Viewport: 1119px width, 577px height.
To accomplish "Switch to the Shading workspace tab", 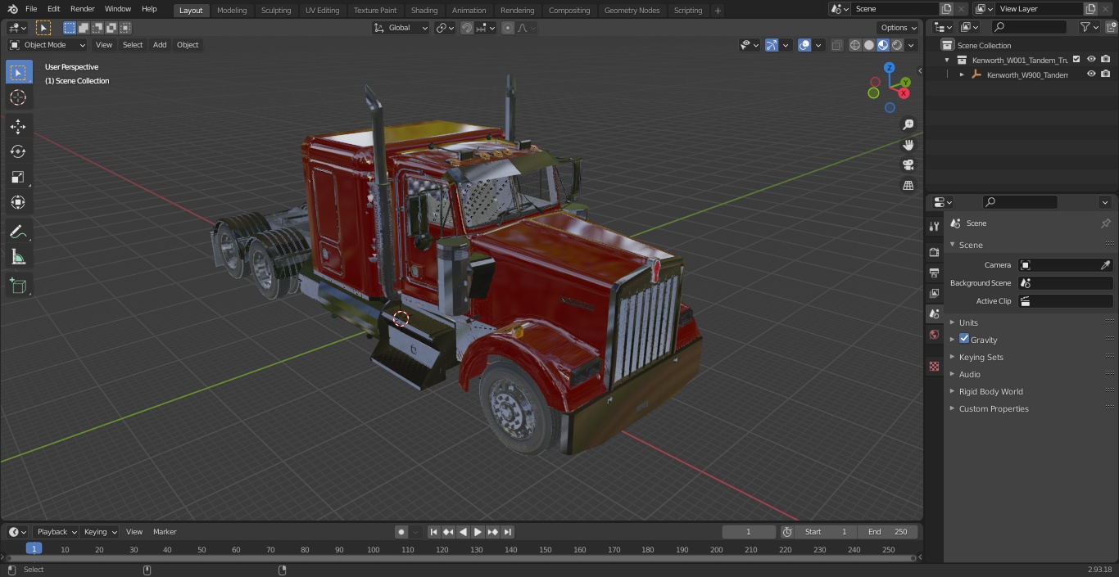I will click(x=424, y=11).
